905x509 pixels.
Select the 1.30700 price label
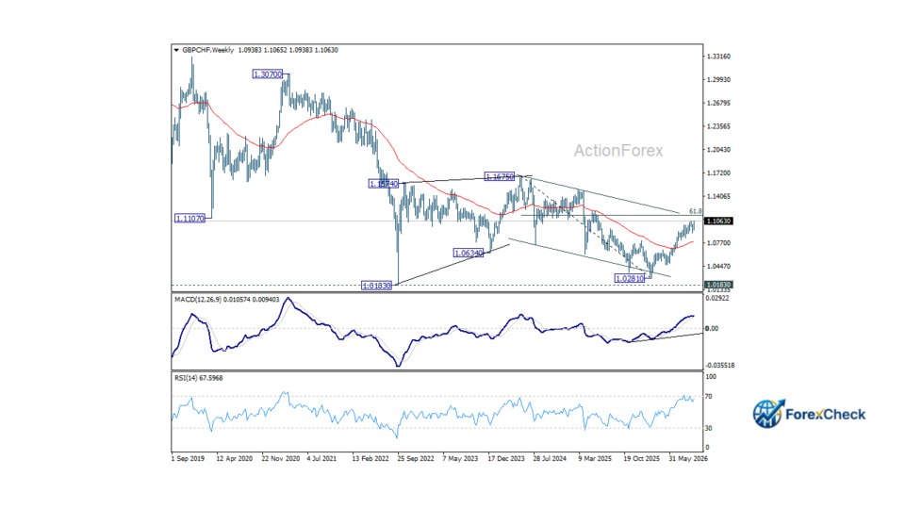(268, 74)
